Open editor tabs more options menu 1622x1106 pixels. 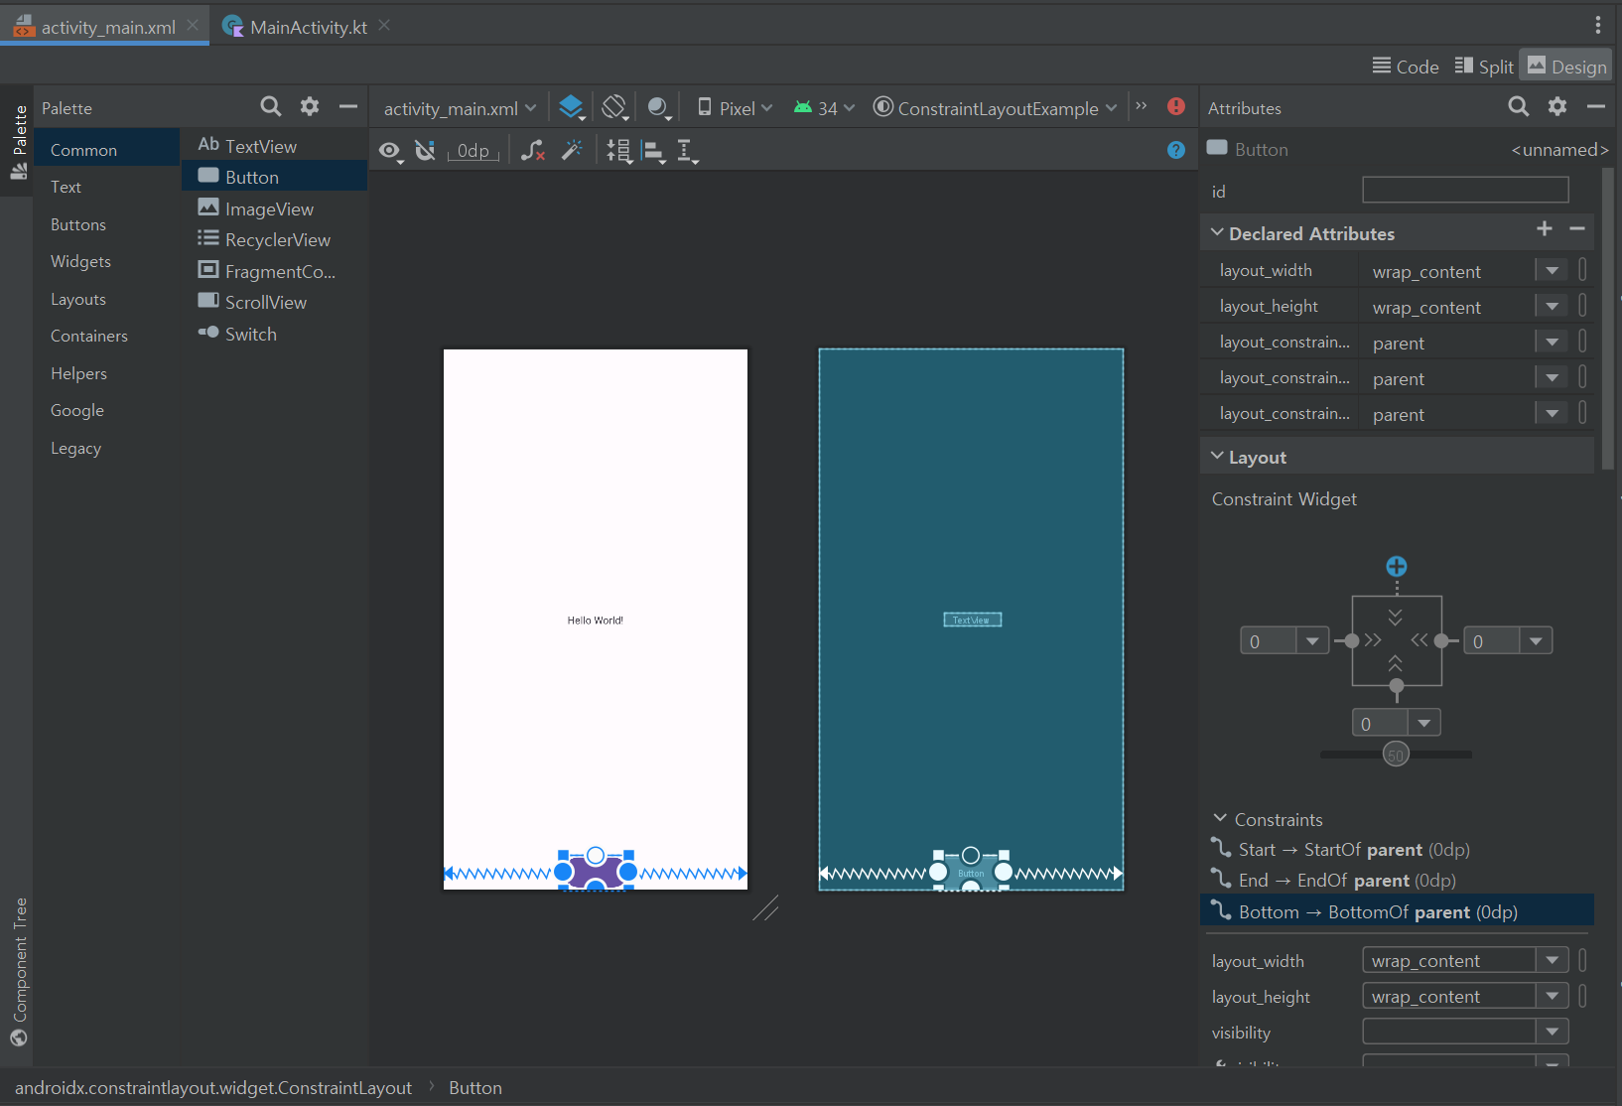(1598, 25)
